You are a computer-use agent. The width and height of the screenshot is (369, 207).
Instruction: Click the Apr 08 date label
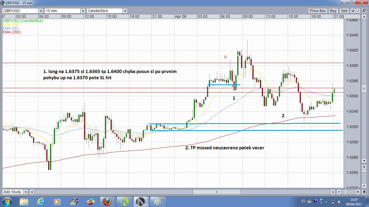(181, 16)
